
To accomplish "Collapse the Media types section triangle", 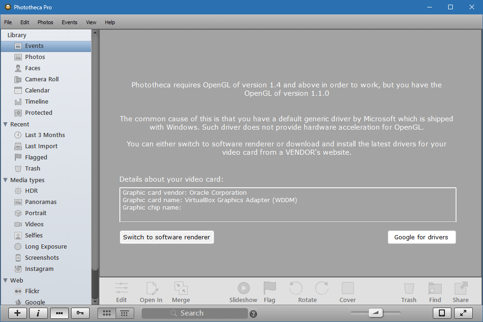I will (5, 180).
